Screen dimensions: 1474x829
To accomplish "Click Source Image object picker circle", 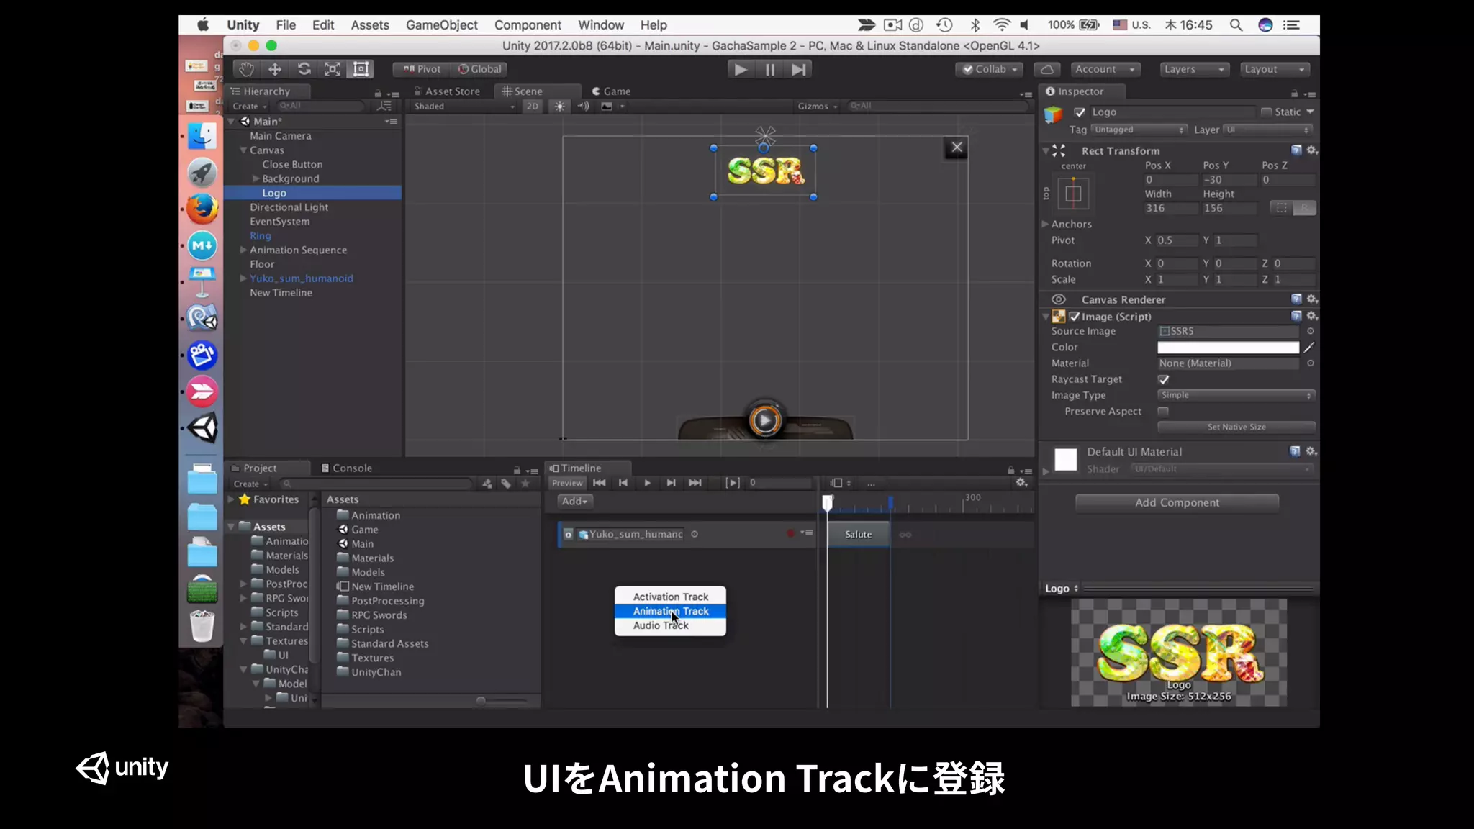I will pyautogui.click(x=1310, y=331).
